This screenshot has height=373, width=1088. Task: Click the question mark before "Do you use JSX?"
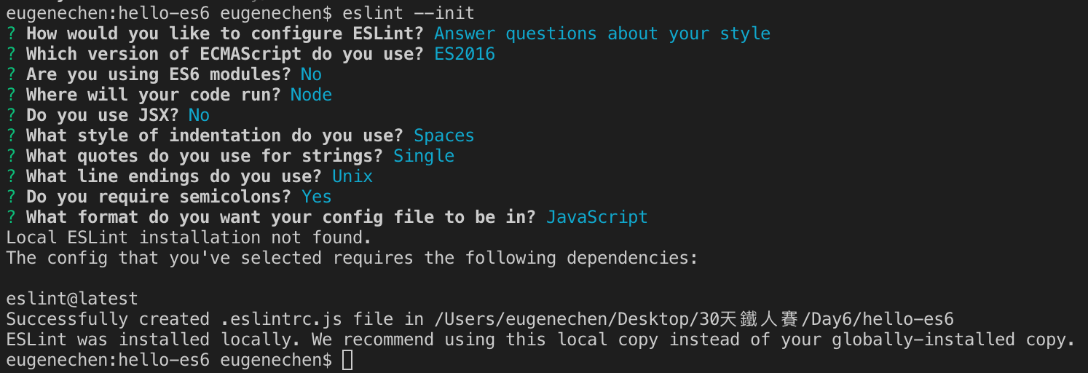point(11,115)
